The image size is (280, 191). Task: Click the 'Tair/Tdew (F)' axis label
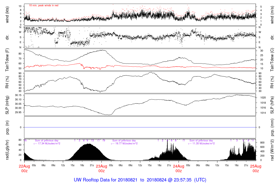coord(7,60)
